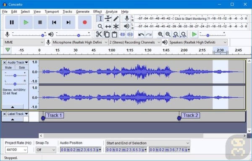This screenshot has height=161, width=252.
Task: Open the File menu
Action: pos(5,12)
